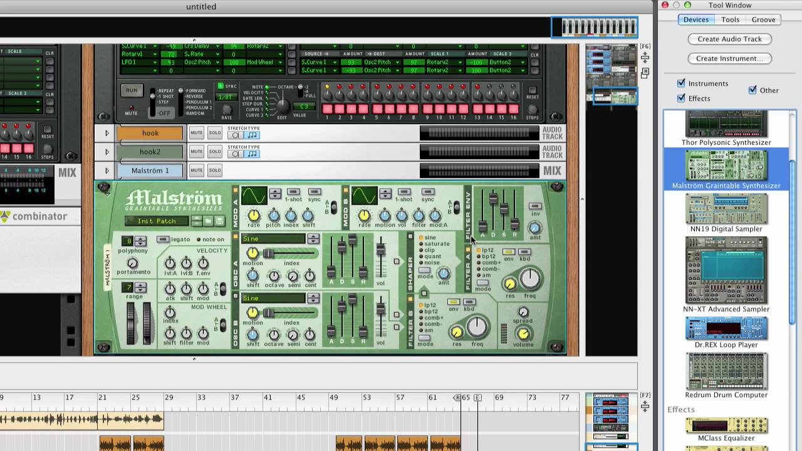This screenshot has height=451, width=802.
Task: Toggle Mod A 1-shot button
Action: (293, 192)
